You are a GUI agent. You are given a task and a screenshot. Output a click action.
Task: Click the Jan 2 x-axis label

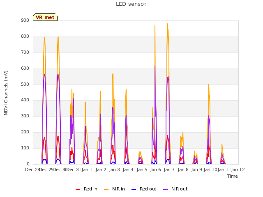(101, 170)
